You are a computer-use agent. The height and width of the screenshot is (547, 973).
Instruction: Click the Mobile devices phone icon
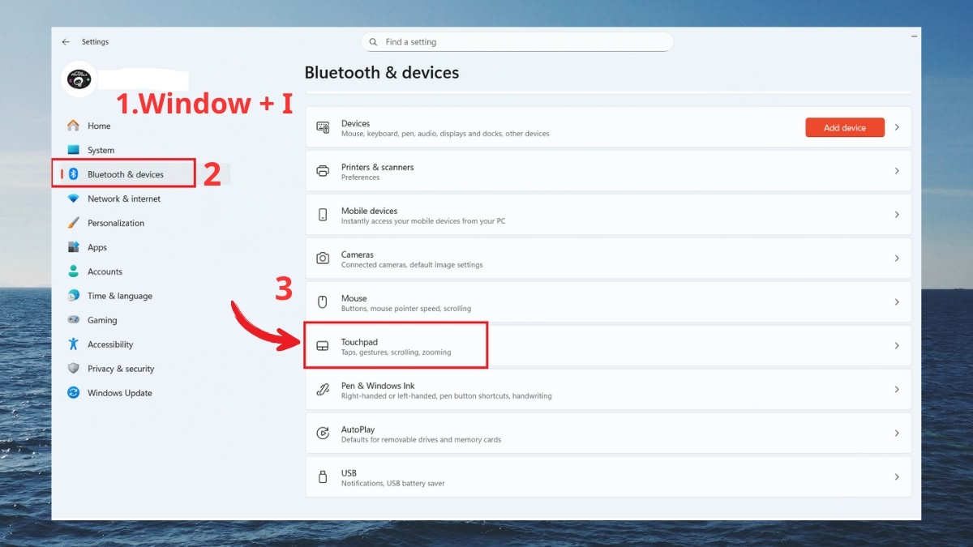tap(323, 215)
